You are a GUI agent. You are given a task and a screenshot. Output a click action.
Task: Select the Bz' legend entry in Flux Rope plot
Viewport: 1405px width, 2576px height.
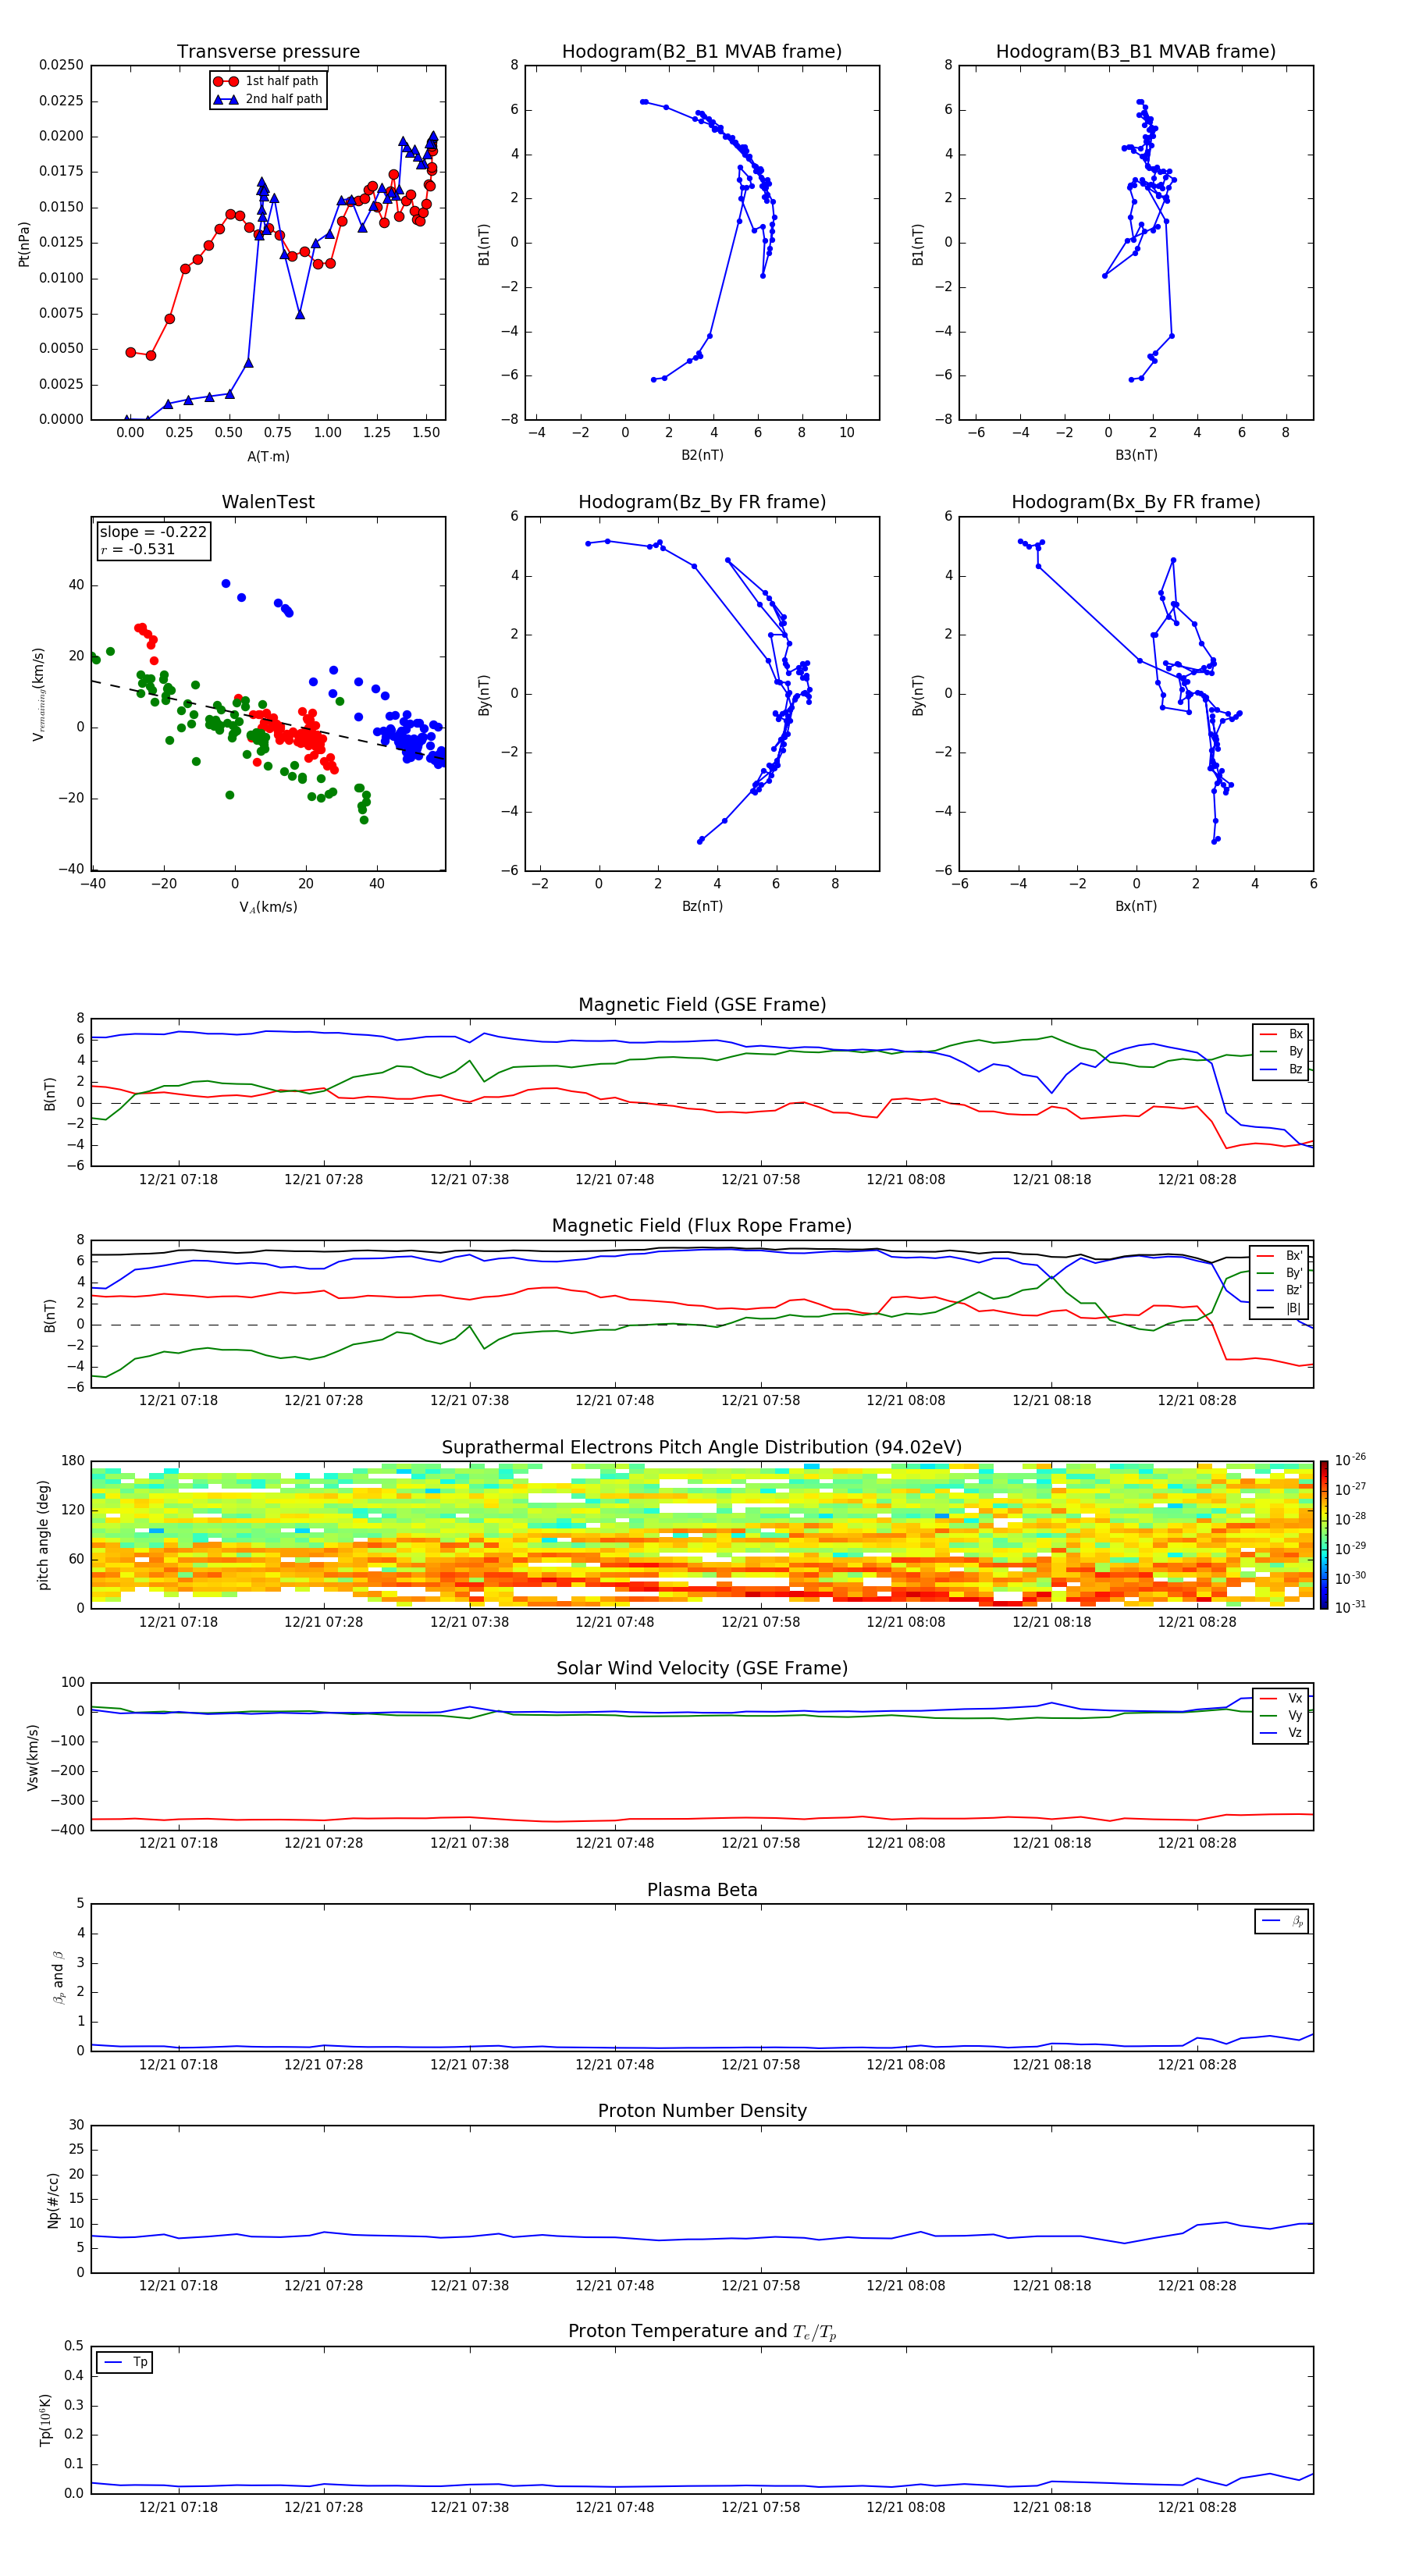click(x=1280, y=1290)
